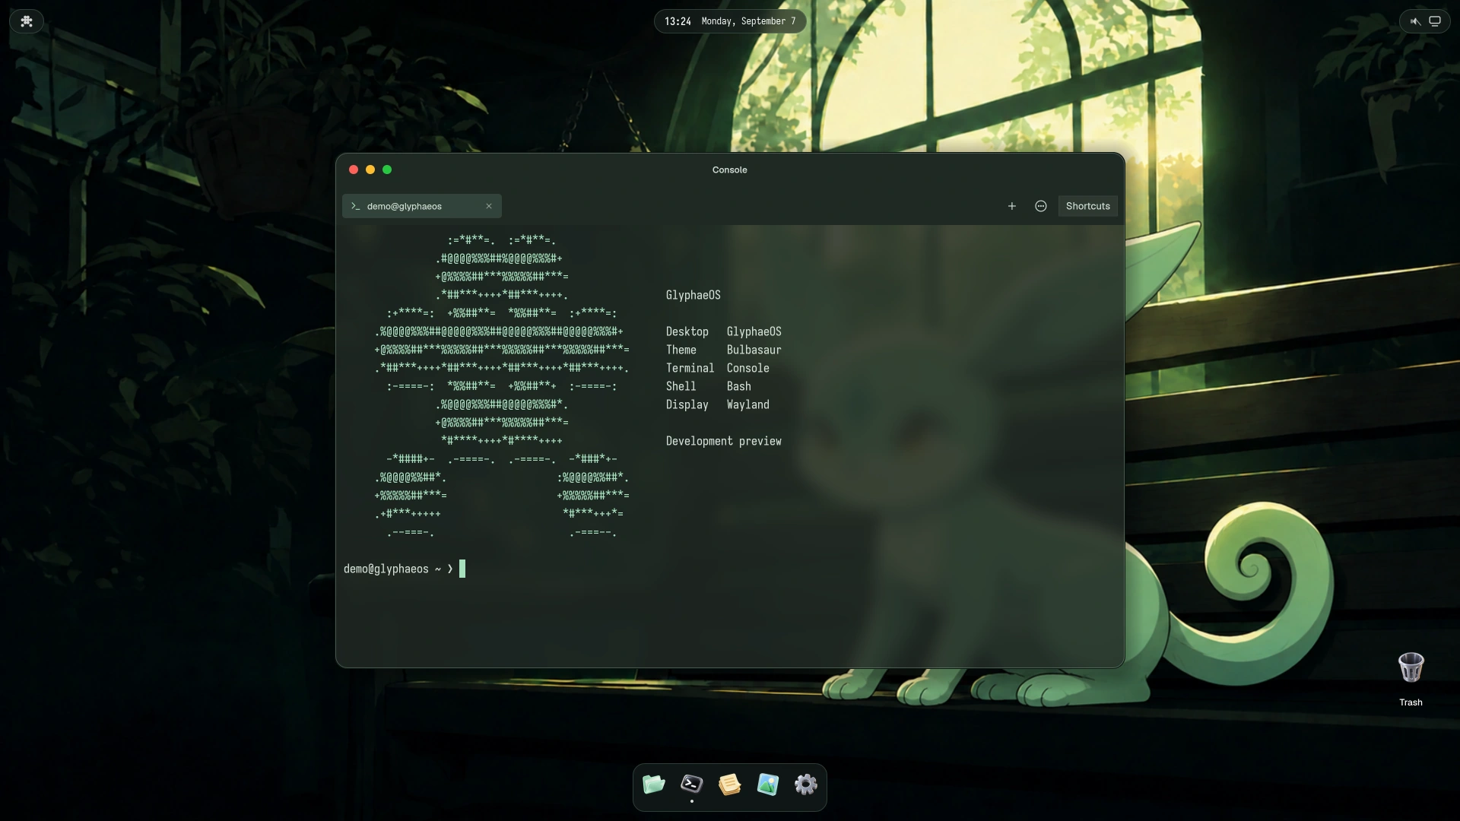Viewport: 1460px width, 821px height.
Task: Open the Console app in the dock
Action: pos(691,784)
